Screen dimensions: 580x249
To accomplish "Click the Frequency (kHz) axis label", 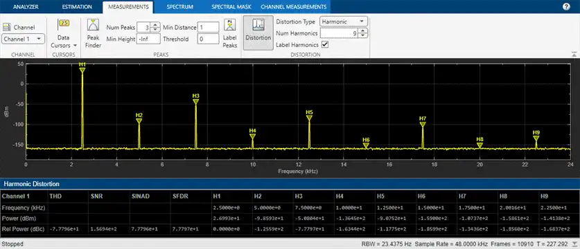I will tap(298, 172).
